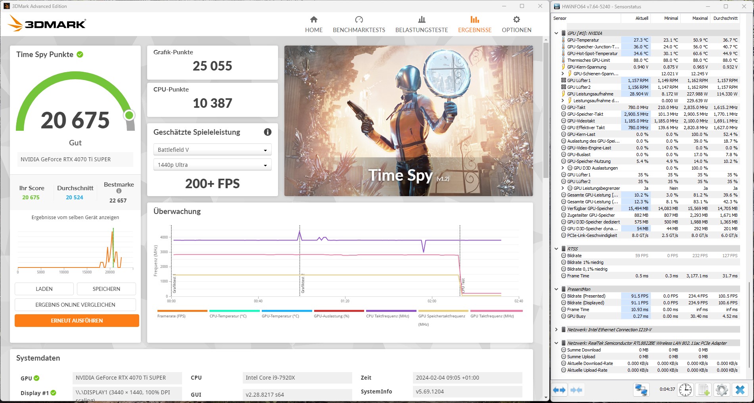
Task: Click green checkmark beside Time Spy Punkte
Action: coord(80,54)
